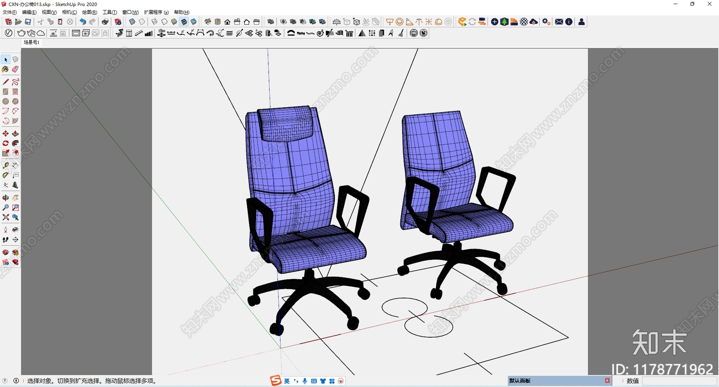Select the Move tool
The image size is (719, 387).
click(x=6, y=133)
